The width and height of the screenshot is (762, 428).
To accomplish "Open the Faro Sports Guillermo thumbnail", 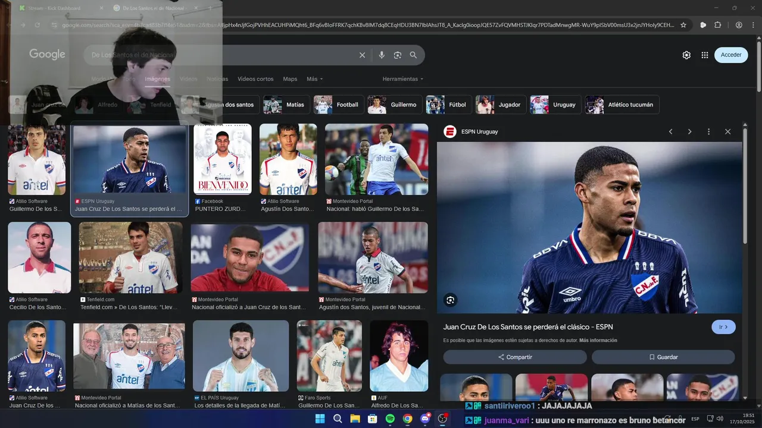I will point(329,355).
